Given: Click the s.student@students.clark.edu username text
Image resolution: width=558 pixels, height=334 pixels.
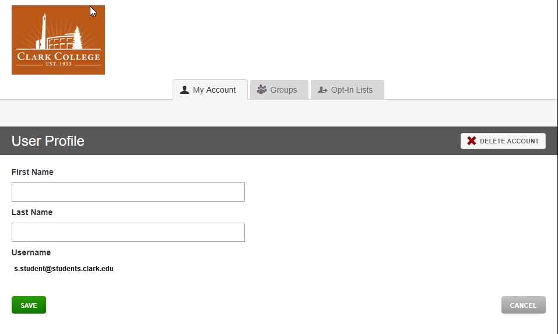Looking at the screenshot, I should point(64,269).
